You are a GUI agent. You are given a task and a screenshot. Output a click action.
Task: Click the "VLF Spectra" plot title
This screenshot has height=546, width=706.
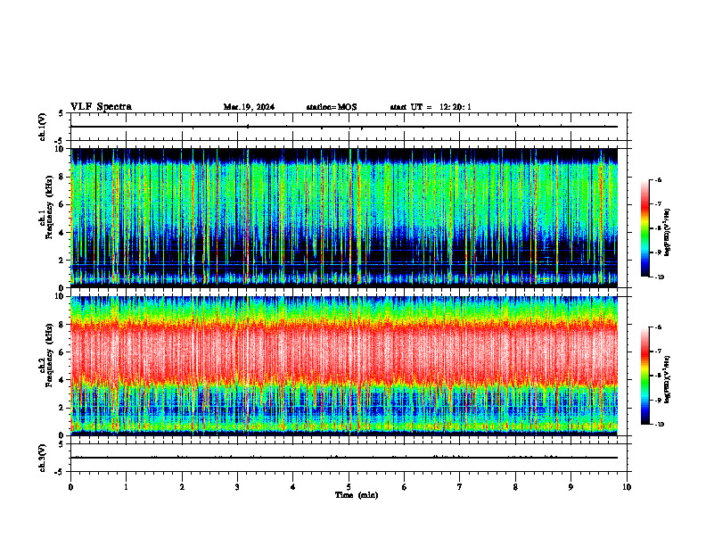pyautogui.click(x=101, y=107)
